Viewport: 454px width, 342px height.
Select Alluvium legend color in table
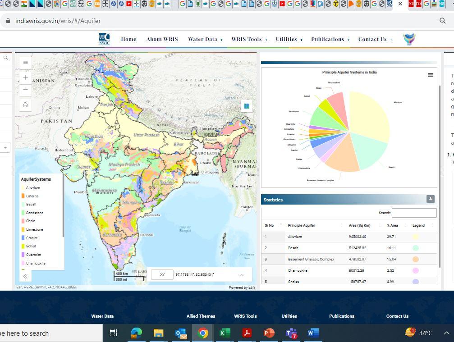[x=416, y=237]
